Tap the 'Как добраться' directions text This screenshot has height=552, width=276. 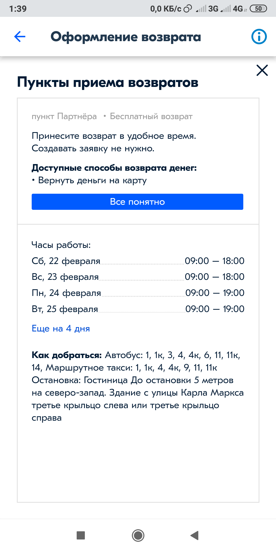137,386
